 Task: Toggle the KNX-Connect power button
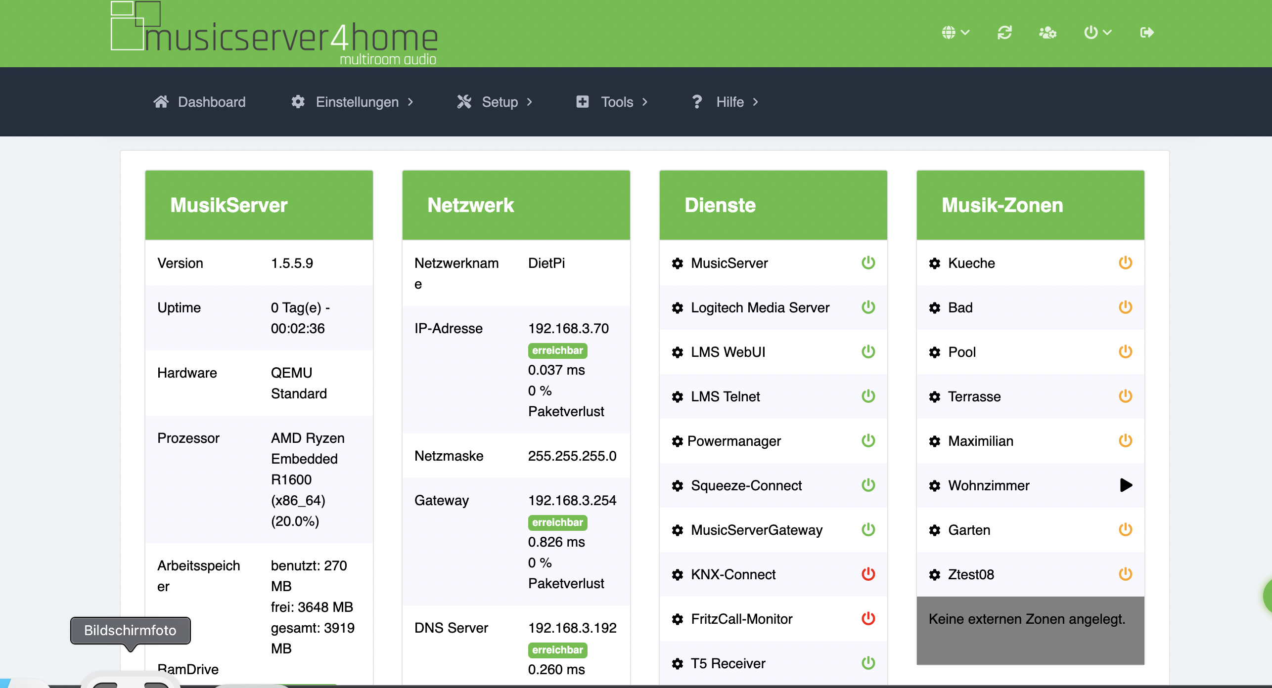(868, 574)
